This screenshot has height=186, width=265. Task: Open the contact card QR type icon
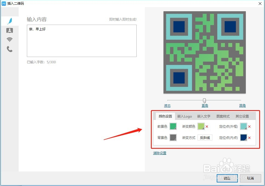(x=10, y=30)
